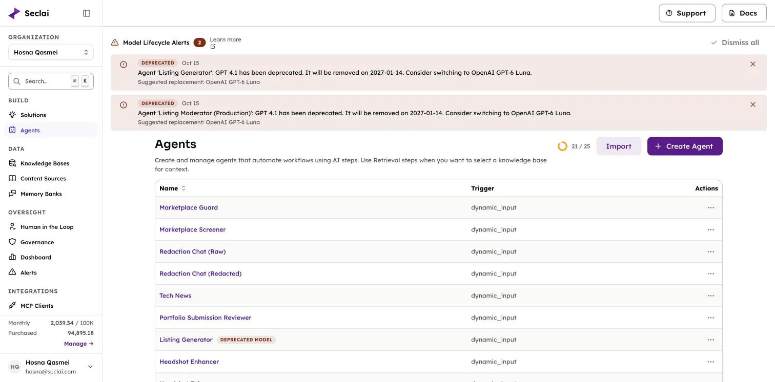Open the Docs button

[x=744, y=13]
